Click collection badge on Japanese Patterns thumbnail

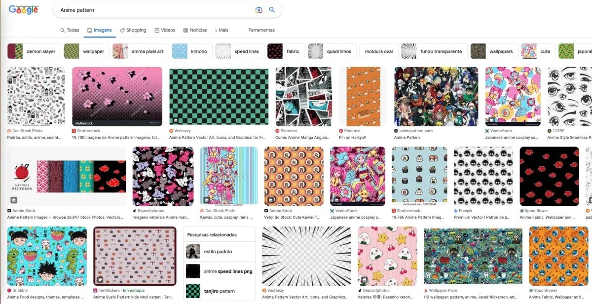14,199
